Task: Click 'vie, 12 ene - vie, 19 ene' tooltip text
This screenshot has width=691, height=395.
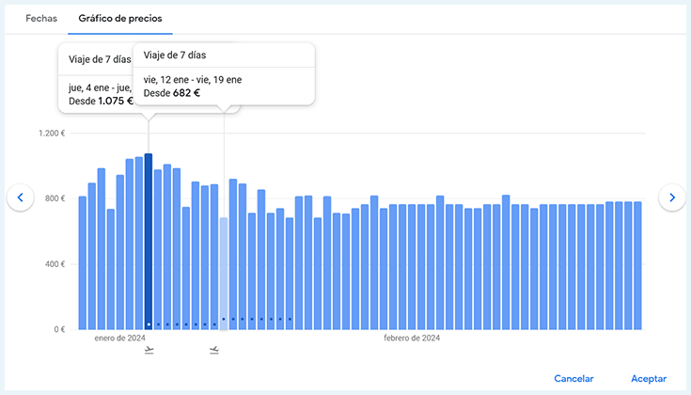Action: tap(193, 80)
